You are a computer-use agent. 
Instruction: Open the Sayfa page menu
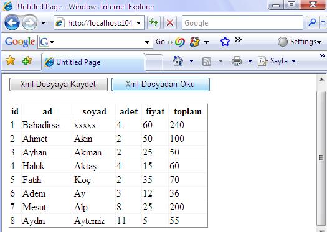(x=277, y=61)
